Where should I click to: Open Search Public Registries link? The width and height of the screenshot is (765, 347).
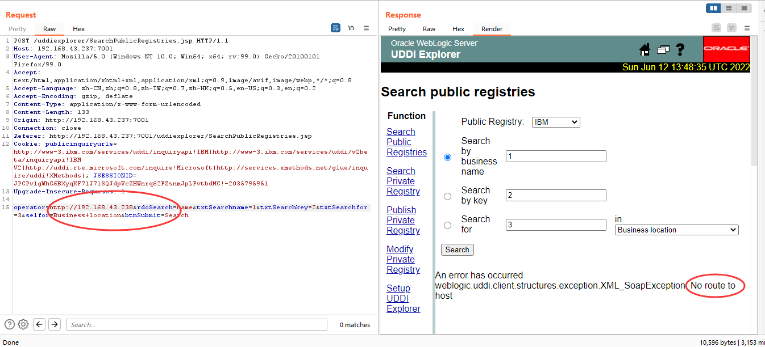click(x=406, y=142)
